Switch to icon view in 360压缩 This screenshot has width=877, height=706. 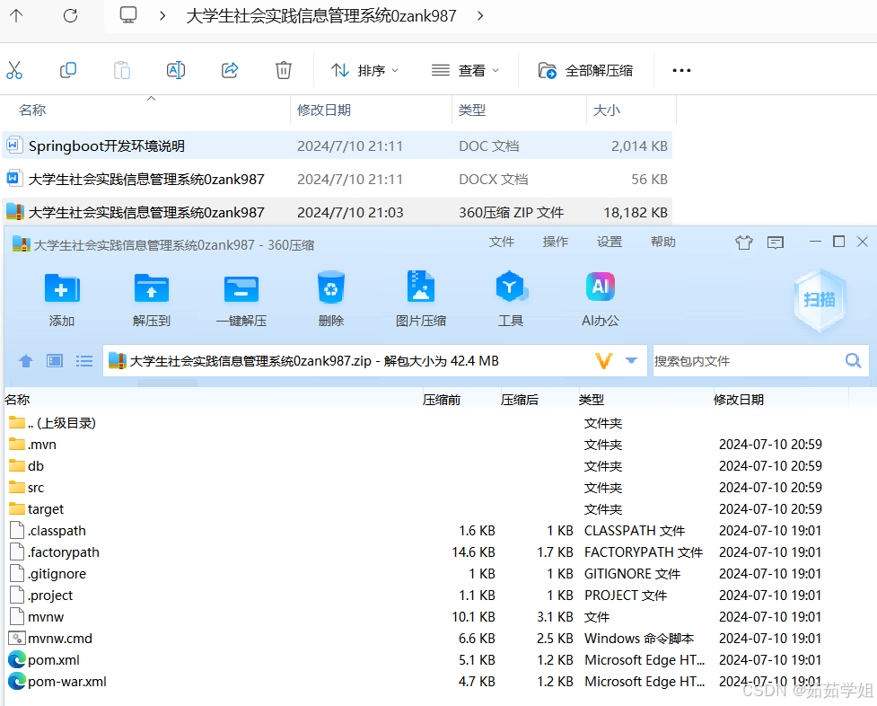(x=55, y=361)
